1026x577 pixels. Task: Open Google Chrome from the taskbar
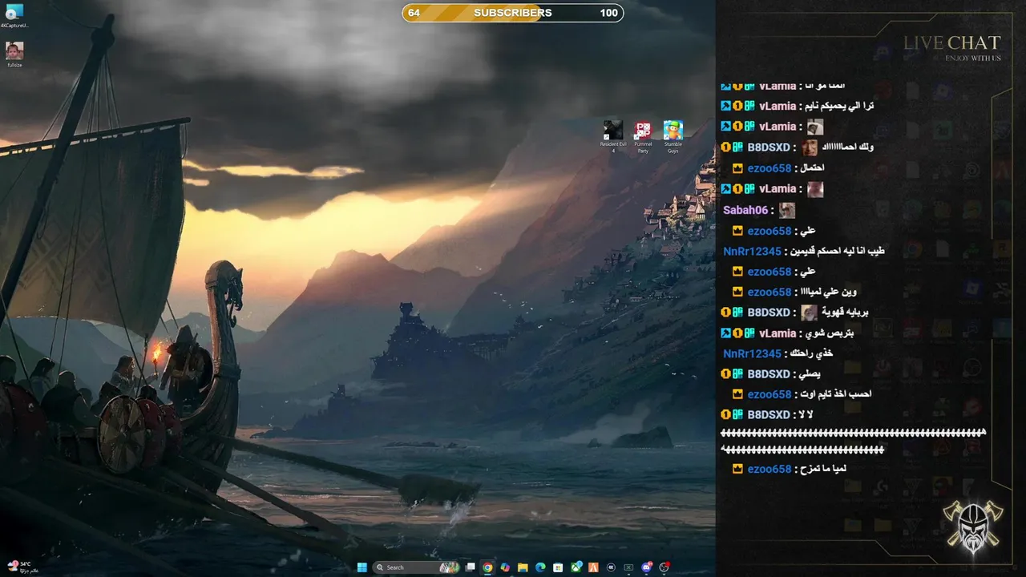[x=487, y=567]
